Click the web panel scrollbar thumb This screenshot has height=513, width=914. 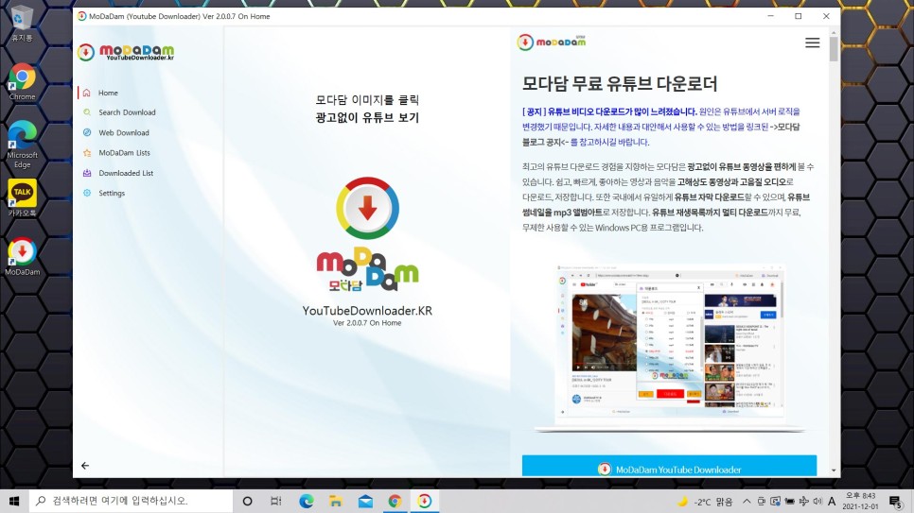[834, 49]
